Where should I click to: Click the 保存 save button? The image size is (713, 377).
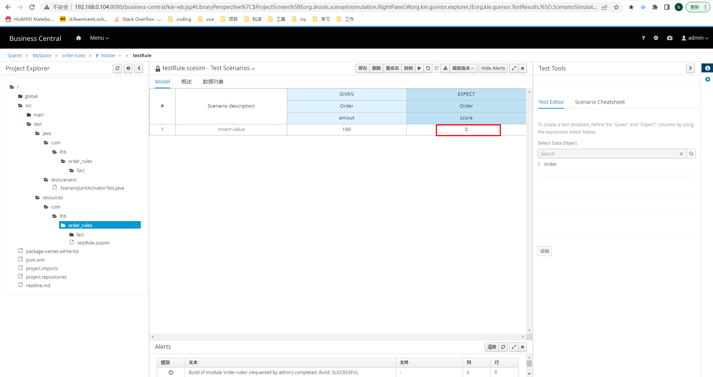click(363, 68)
